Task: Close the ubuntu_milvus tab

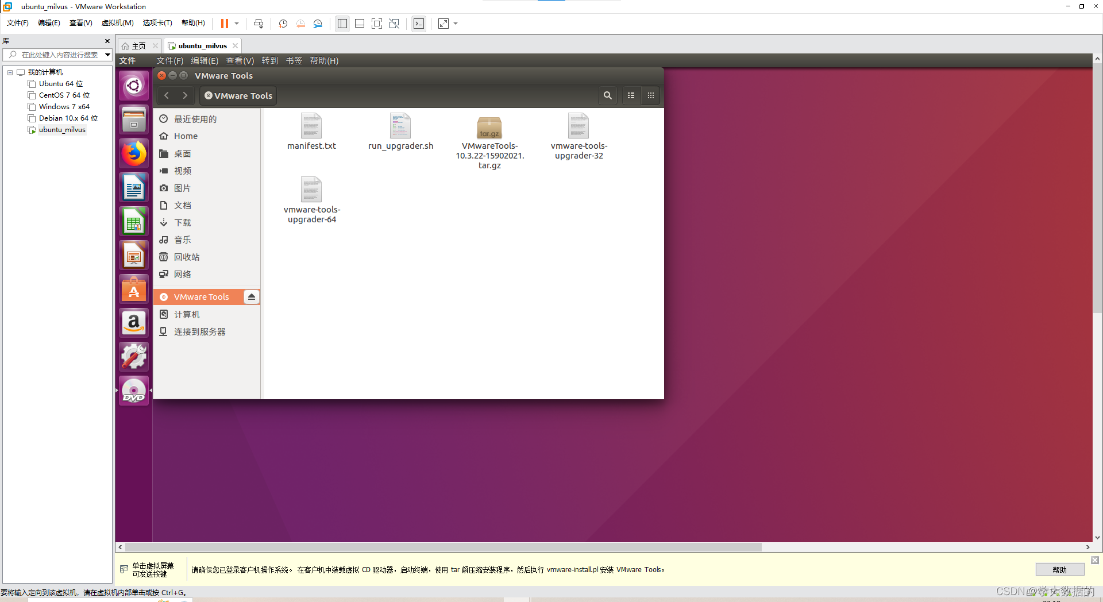Action: point(235,46)
